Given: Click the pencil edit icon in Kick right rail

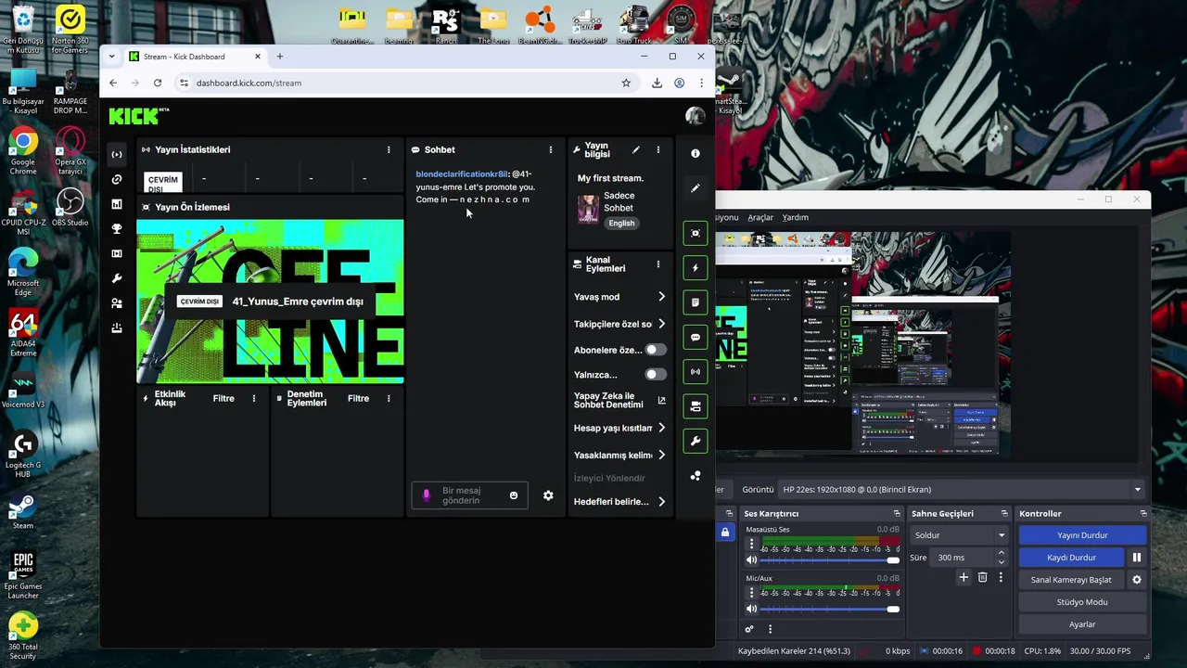Looking at the screenshot, I should tap(696, 187).
